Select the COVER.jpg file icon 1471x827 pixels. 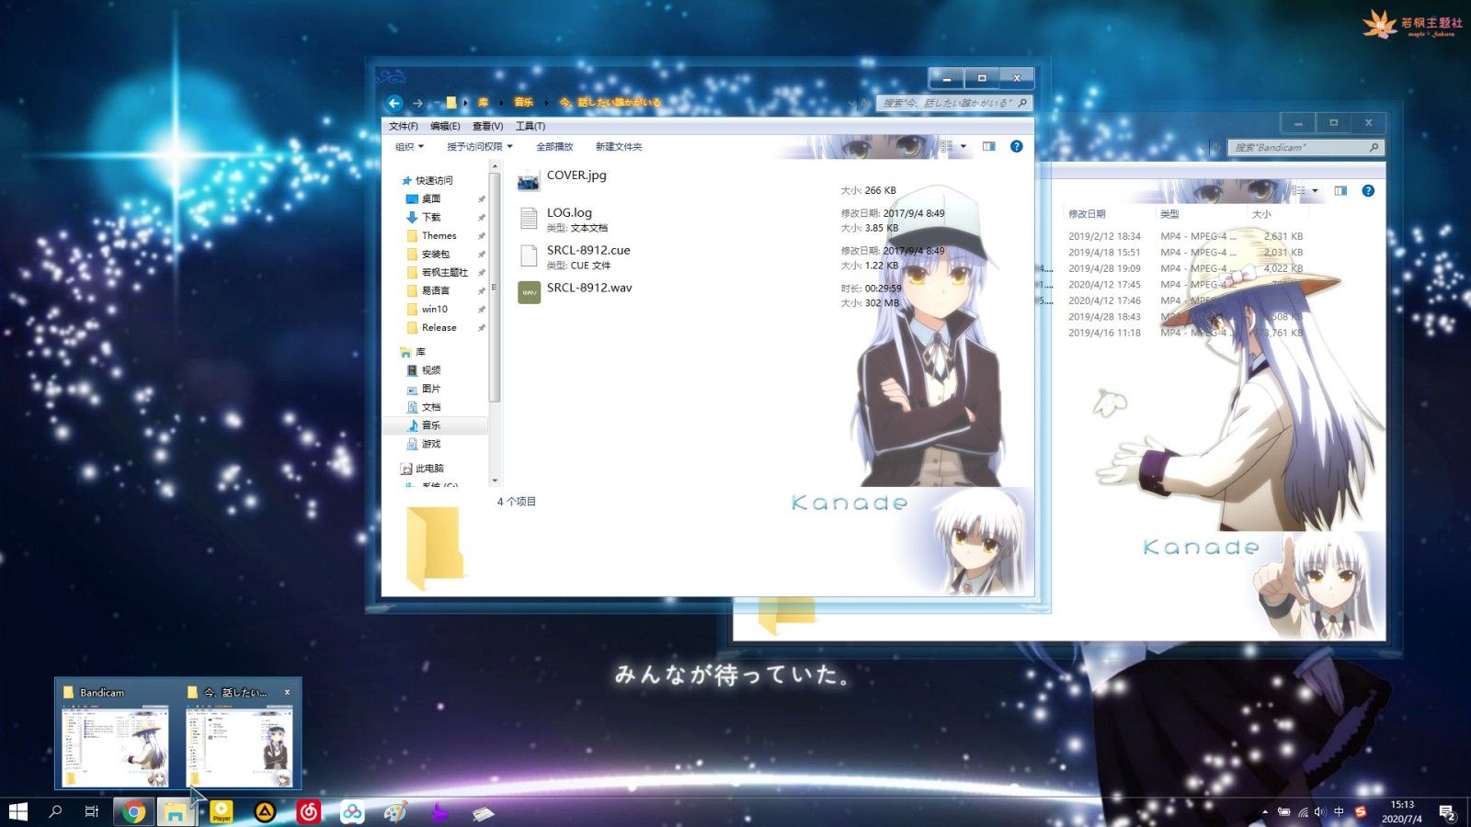(x=529, y=181)
